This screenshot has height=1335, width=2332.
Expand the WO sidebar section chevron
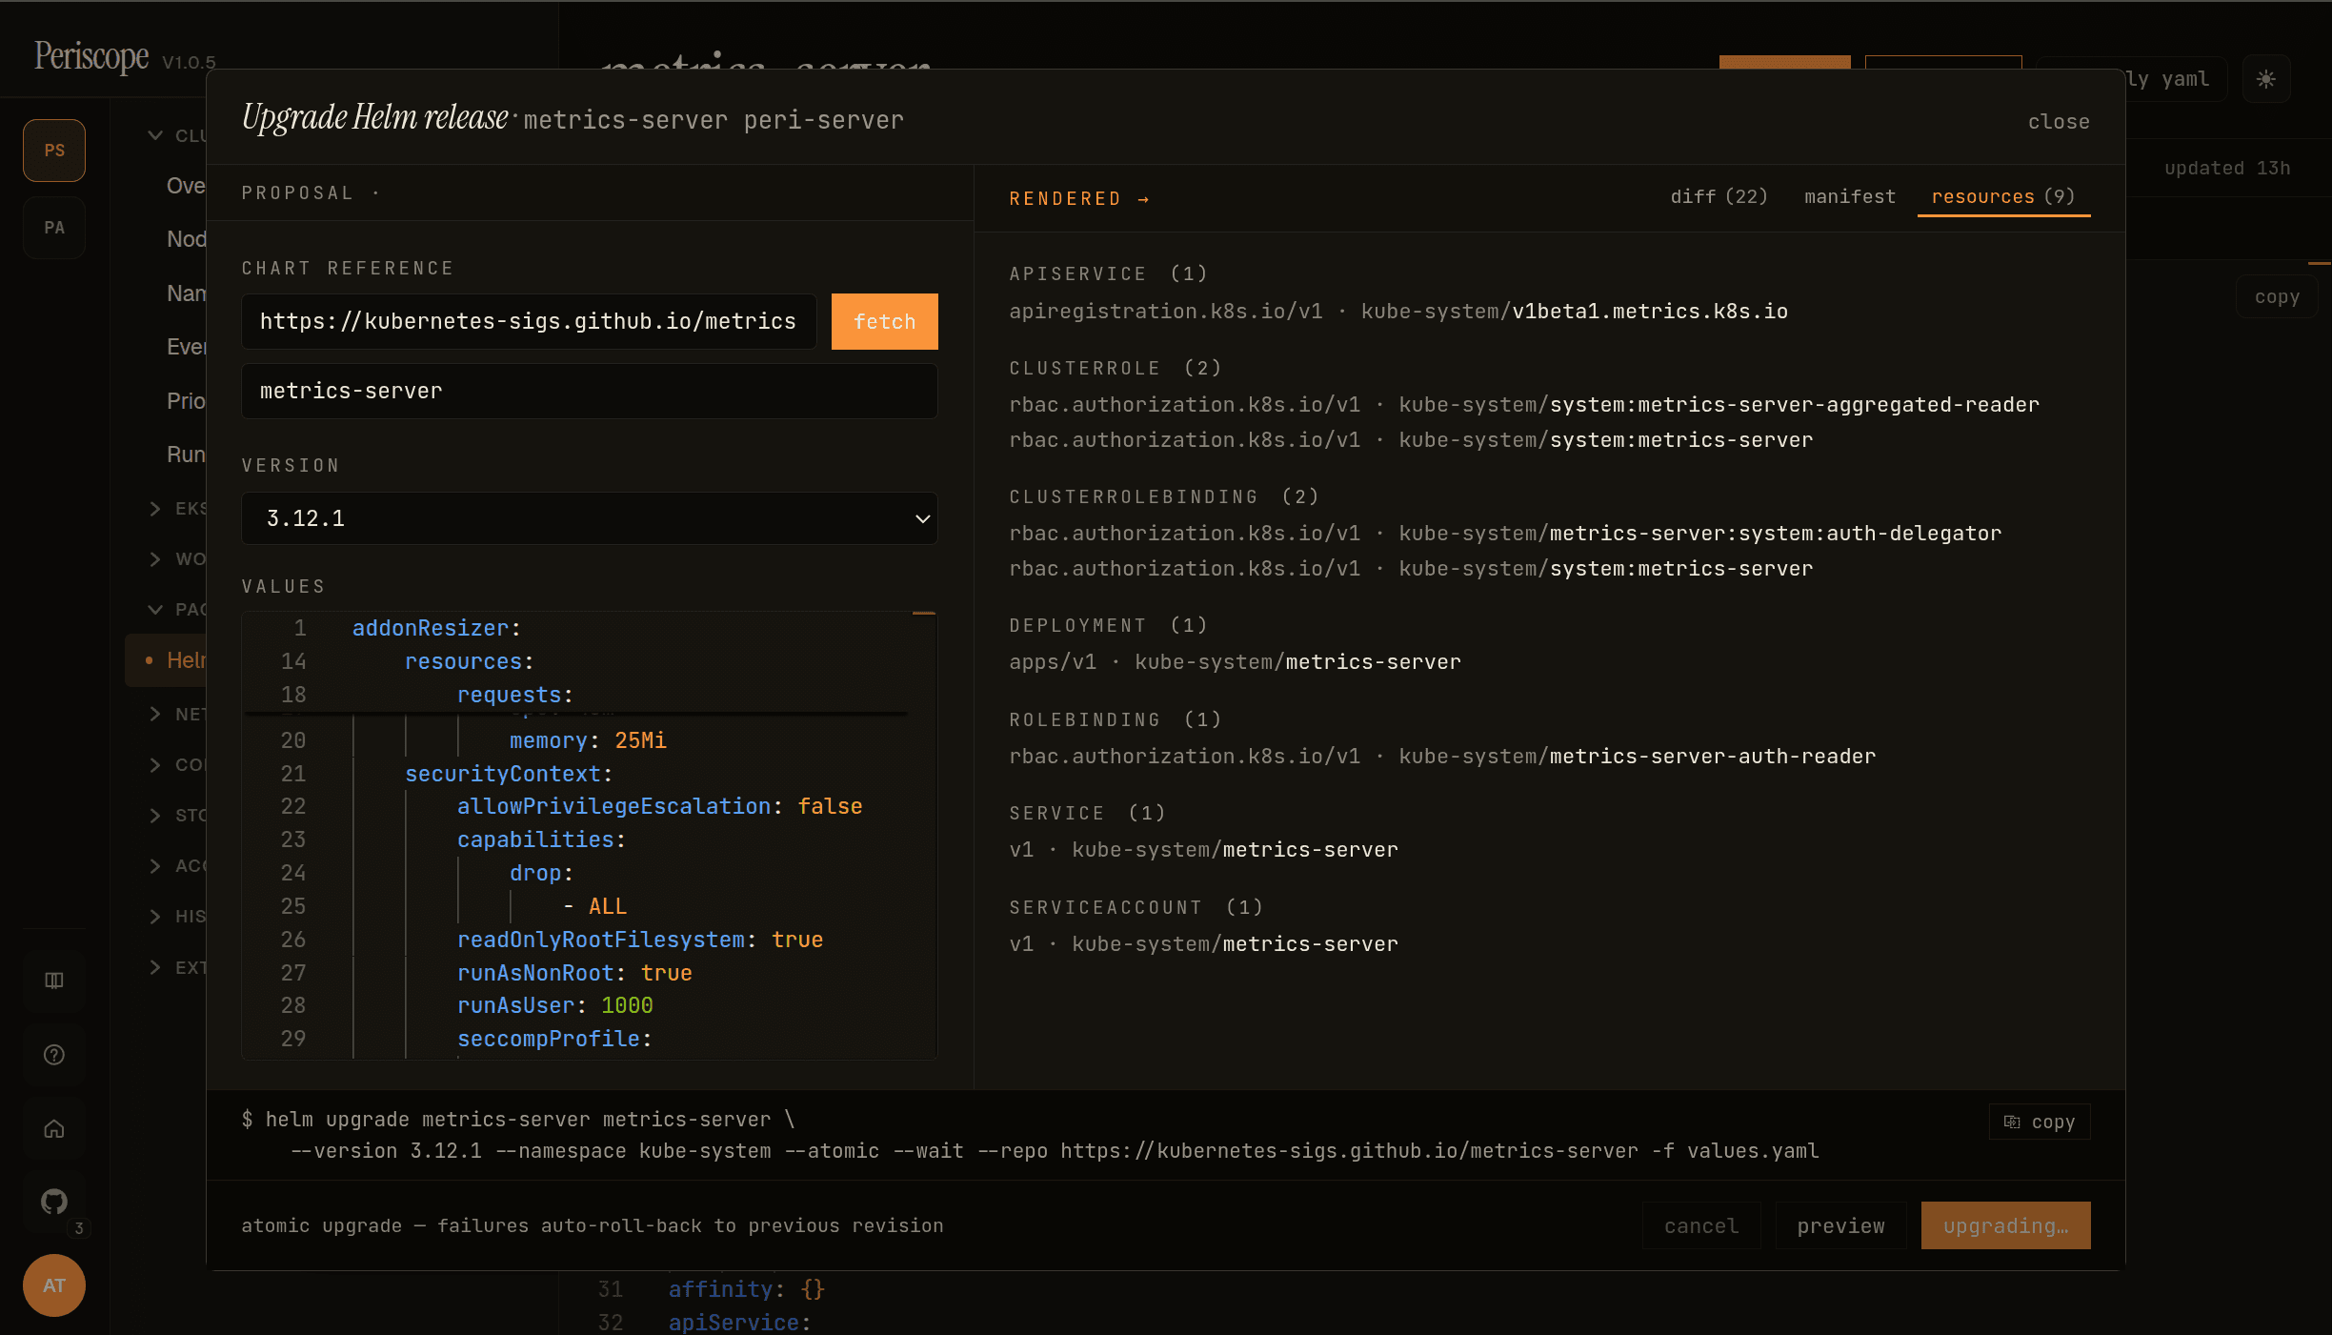155,558
